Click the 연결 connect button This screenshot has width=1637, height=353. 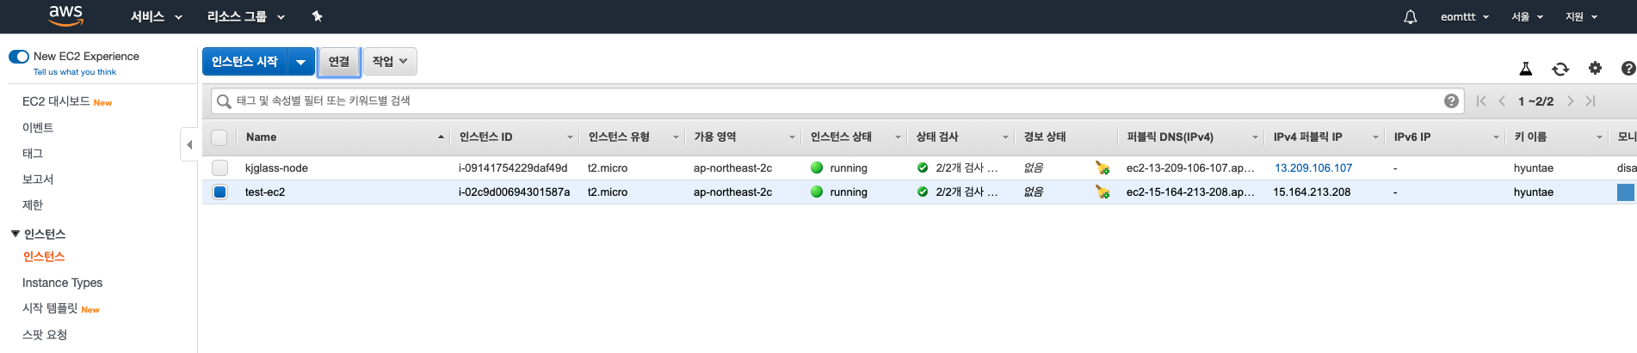tap(339, 61)
